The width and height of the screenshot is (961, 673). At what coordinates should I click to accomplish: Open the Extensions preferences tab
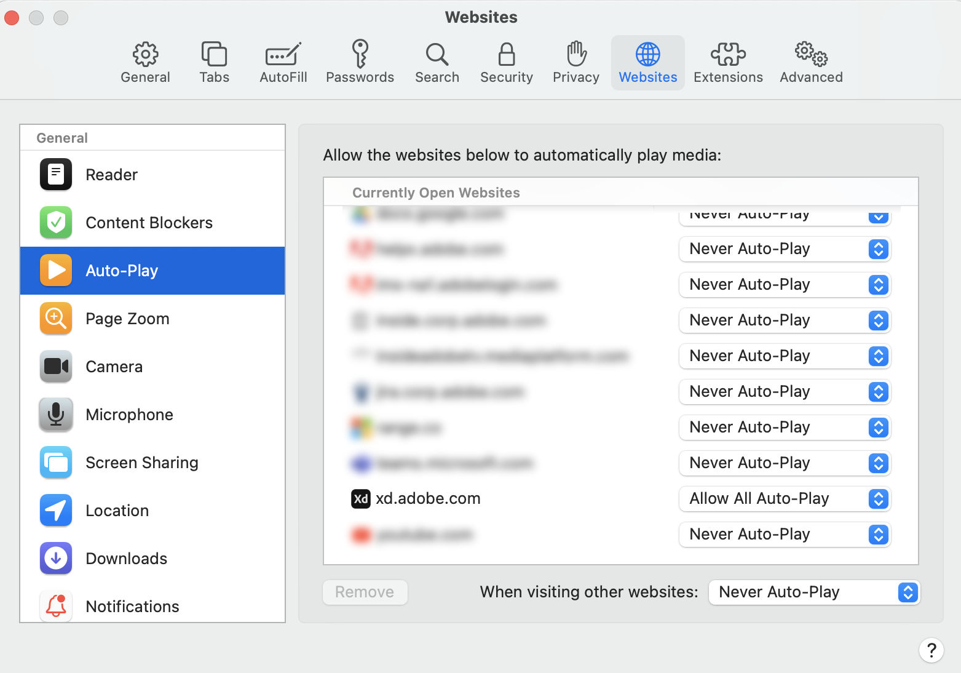(728, 61)
